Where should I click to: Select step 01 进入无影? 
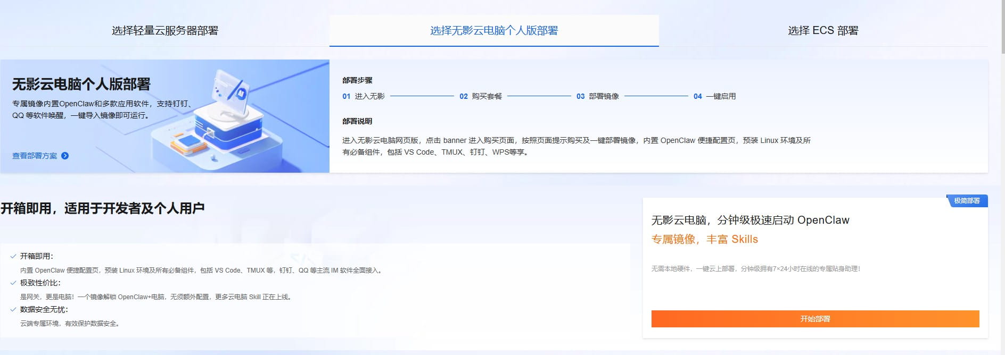coord(364,96)
